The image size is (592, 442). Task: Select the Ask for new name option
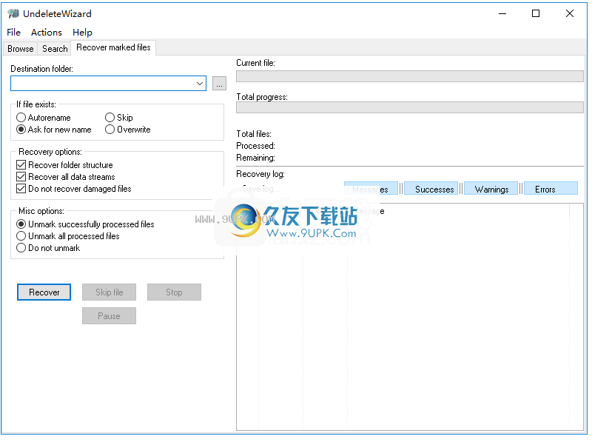54,130
